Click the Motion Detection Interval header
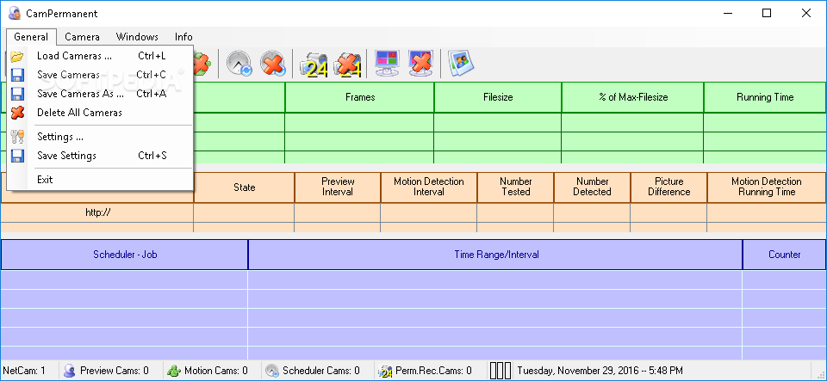Viewport: 827px width, 381px height. [x=429, y=187]
